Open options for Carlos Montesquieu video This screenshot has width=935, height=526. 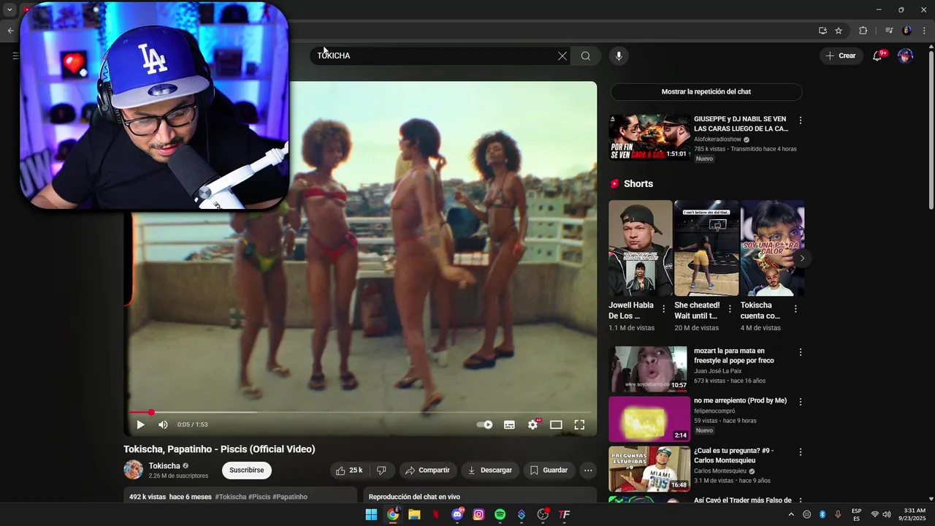(x=801, y=452)
